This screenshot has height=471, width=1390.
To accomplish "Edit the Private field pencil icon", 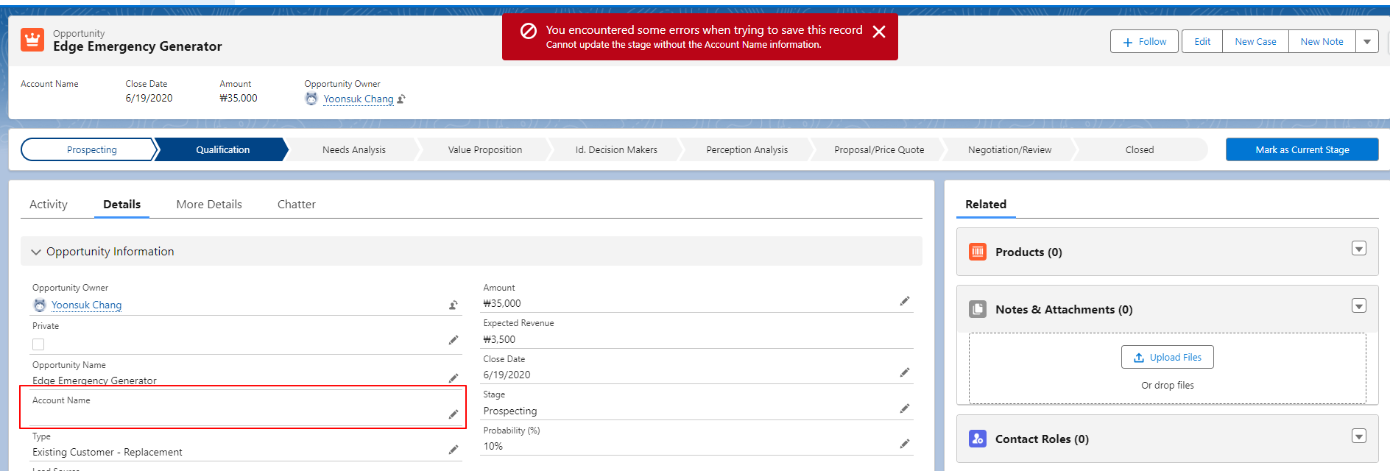I will [454, 340].
